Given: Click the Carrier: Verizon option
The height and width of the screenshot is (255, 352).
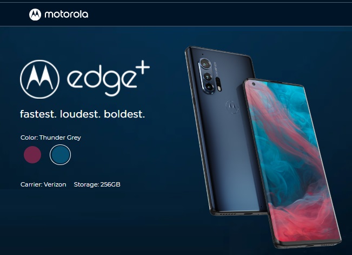Looking at the screenshot, I should [43, 184].
